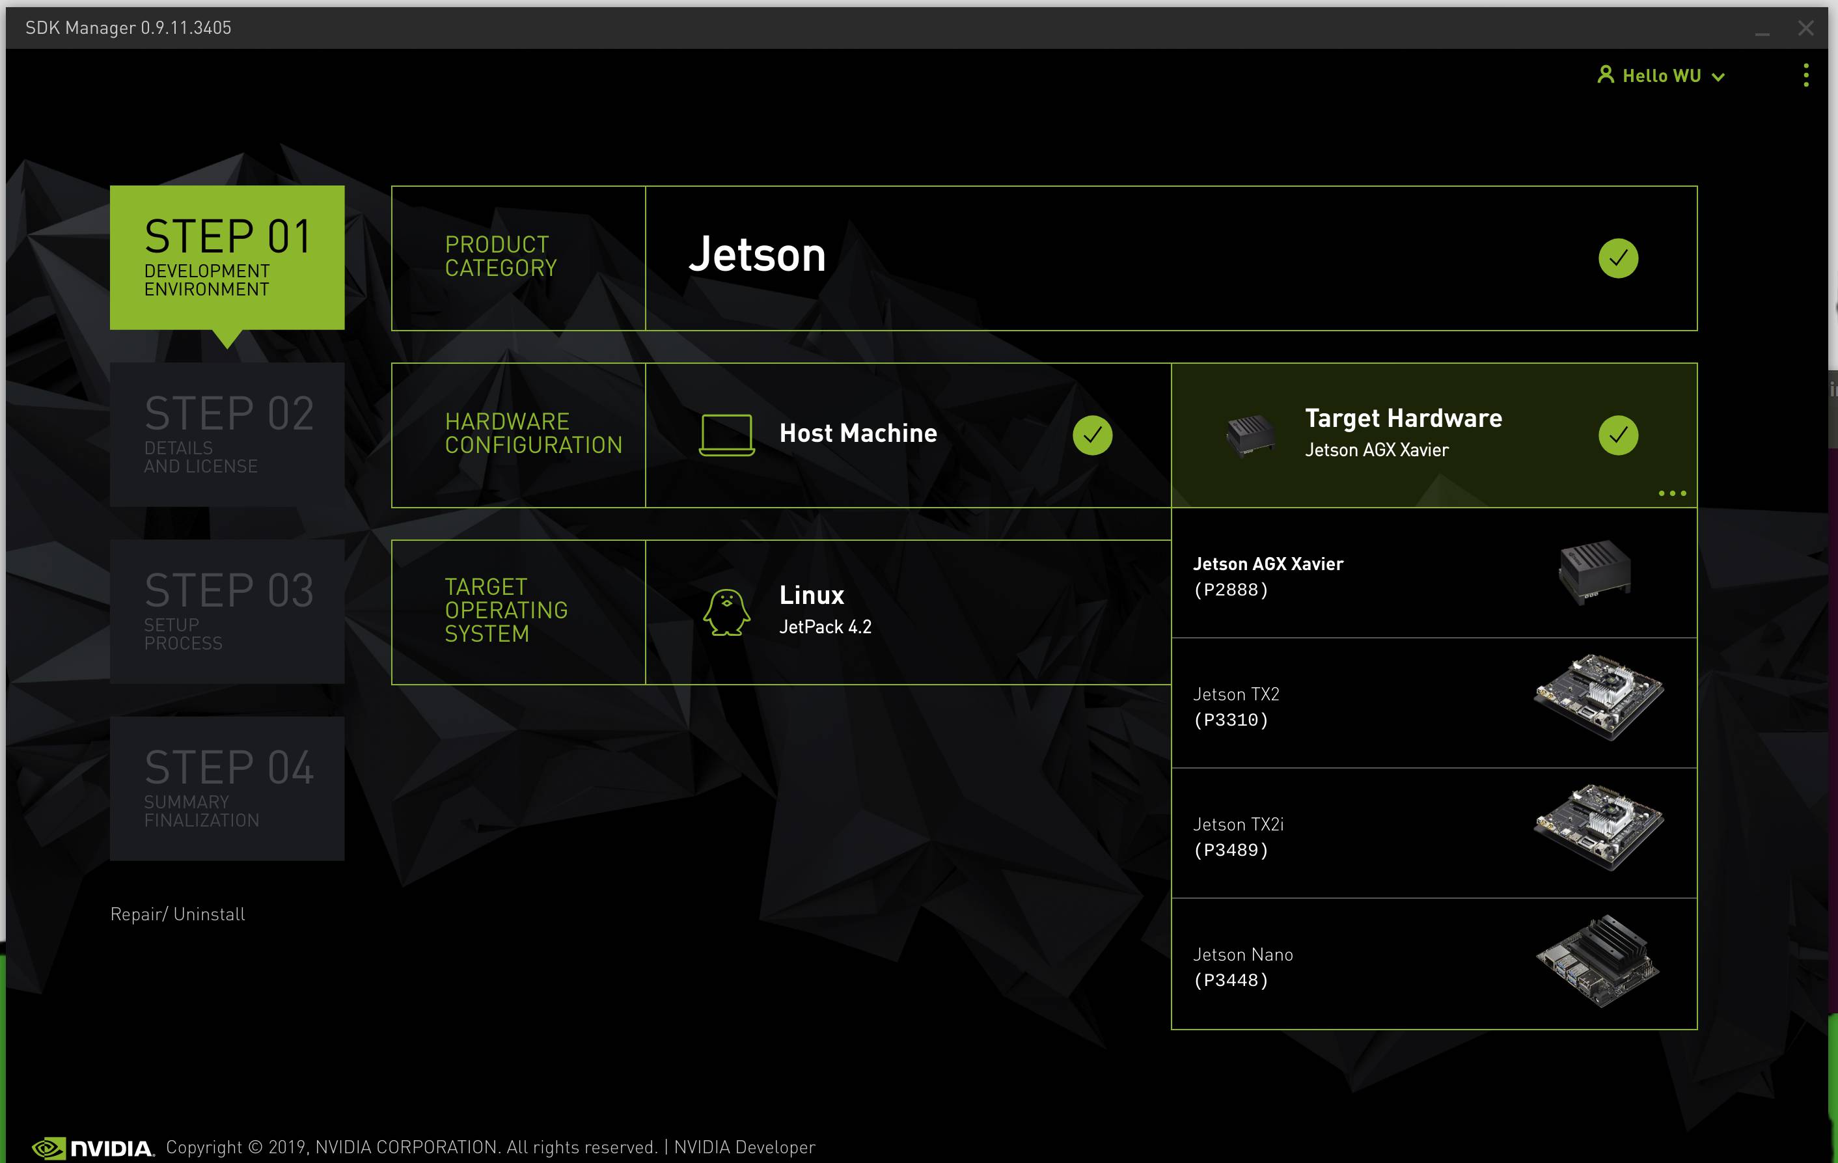Image resolution: width=1838 pixels, height=1163 pixels.
Task: Close the SDK Manager window
Action: pyautogui.click(x=1805, y=28)
